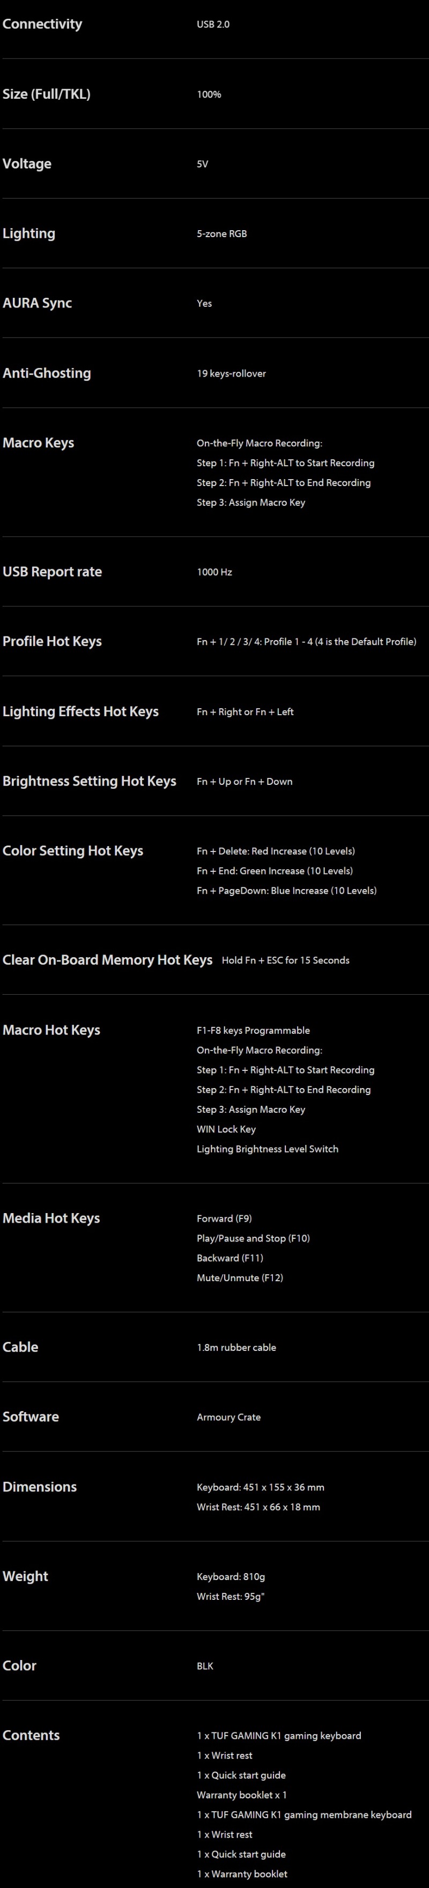Select the 1.8m rubber cable value
429x1888 pixels.
tap(236, 1348)
